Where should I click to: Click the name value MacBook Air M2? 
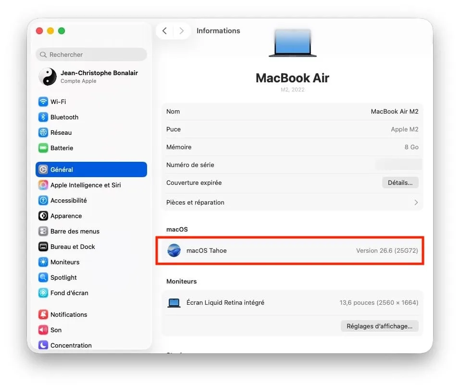point(395,111)
